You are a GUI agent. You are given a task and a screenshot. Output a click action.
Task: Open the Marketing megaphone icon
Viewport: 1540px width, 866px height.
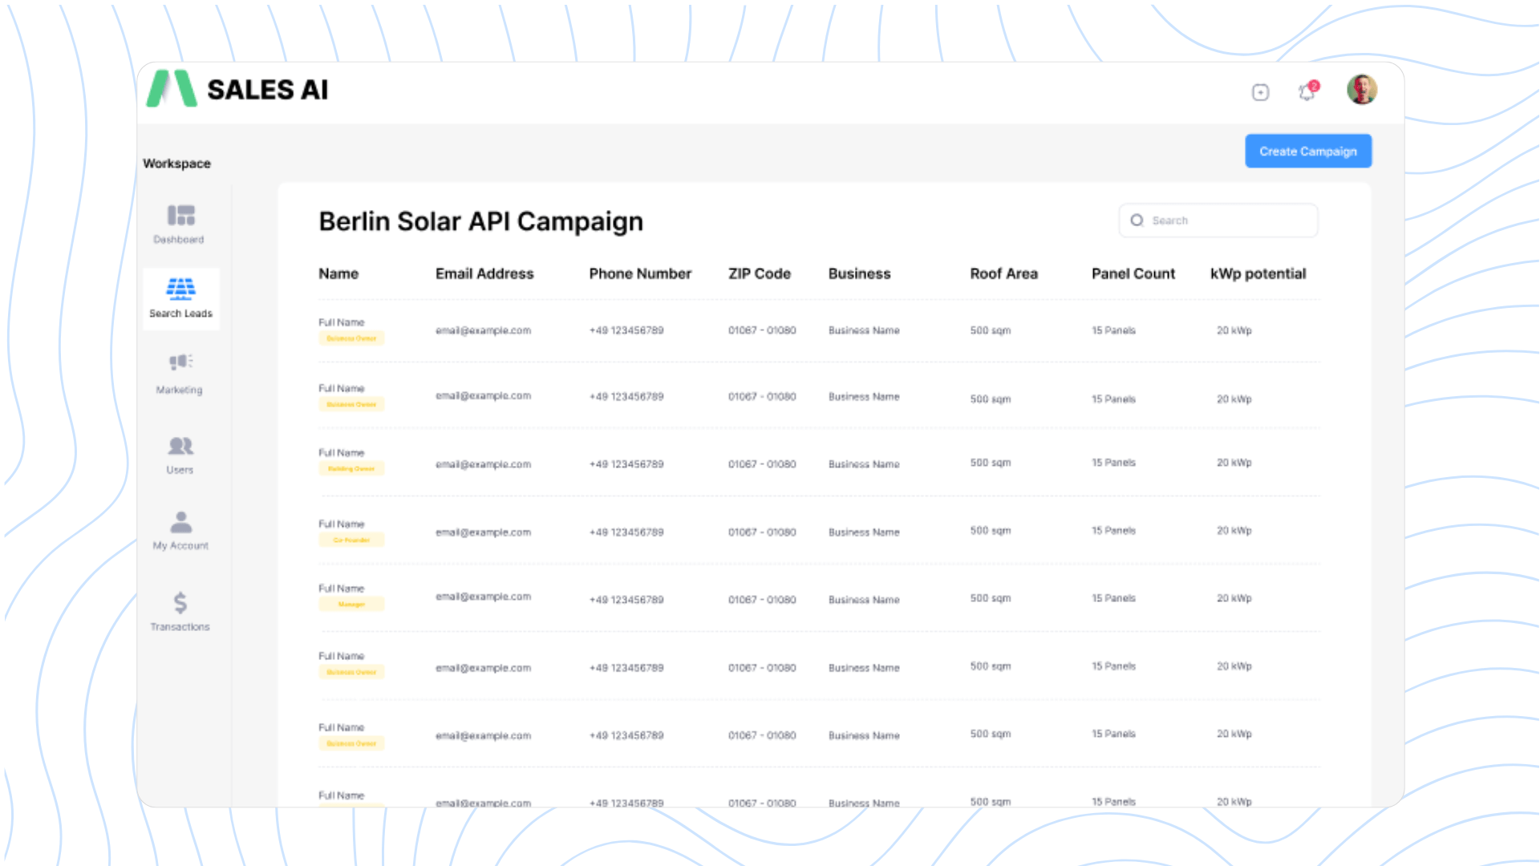[x=180, y=362]
